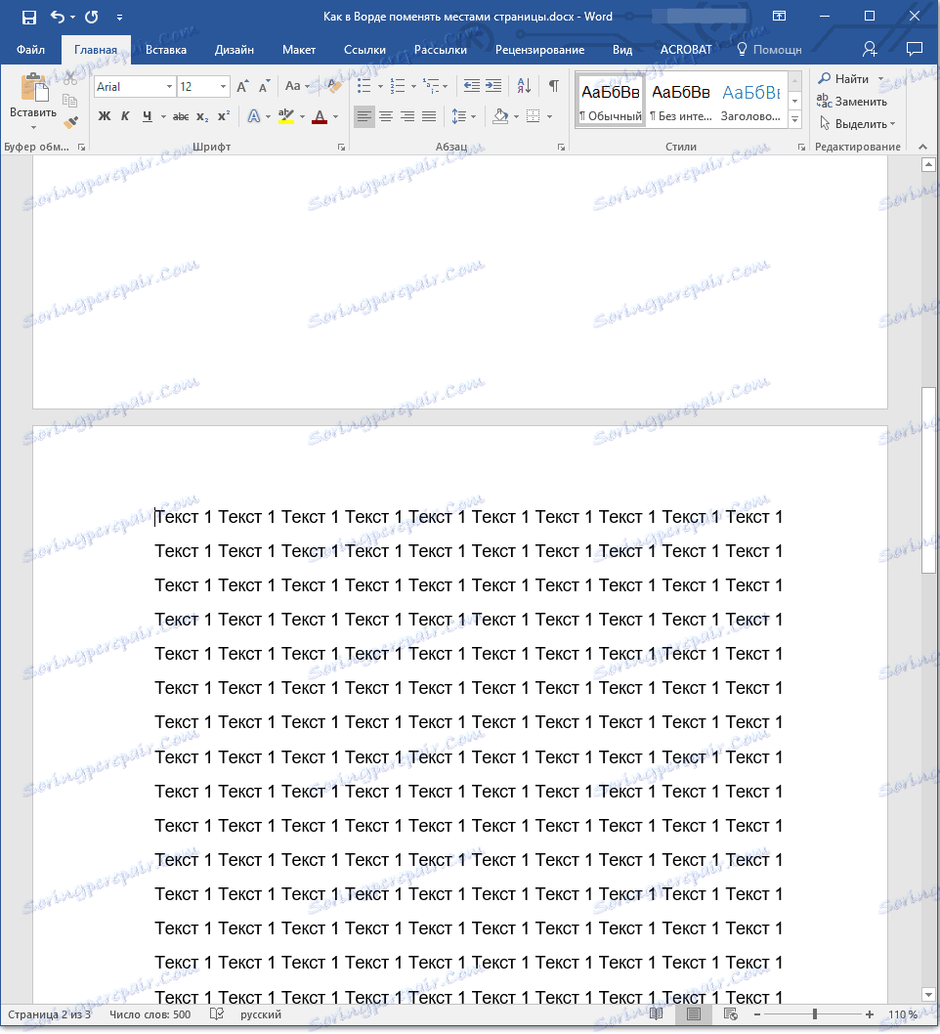Open ribbon display options
Viewport: 940px width, 1034px height.
point(779,17)
